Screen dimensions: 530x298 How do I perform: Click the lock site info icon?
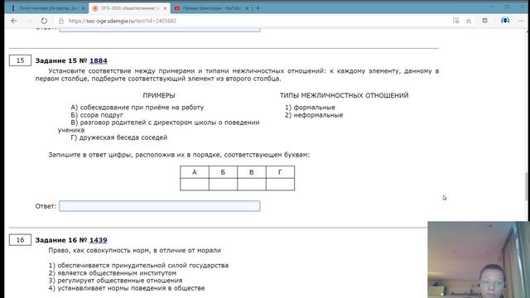click(x=61, y=21)
